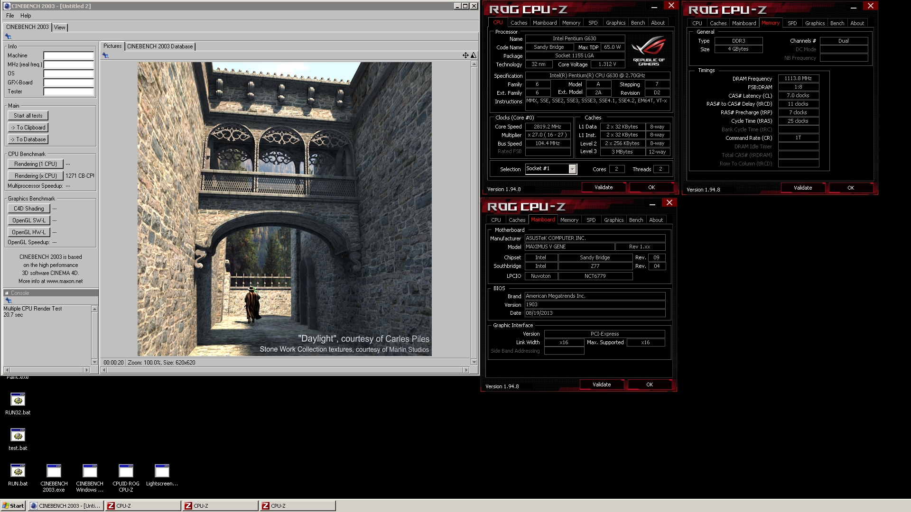Select the CINEBENCH 2003 Database tab
Image resolution: width=911 pixels, height=512 pixels.
160,46
